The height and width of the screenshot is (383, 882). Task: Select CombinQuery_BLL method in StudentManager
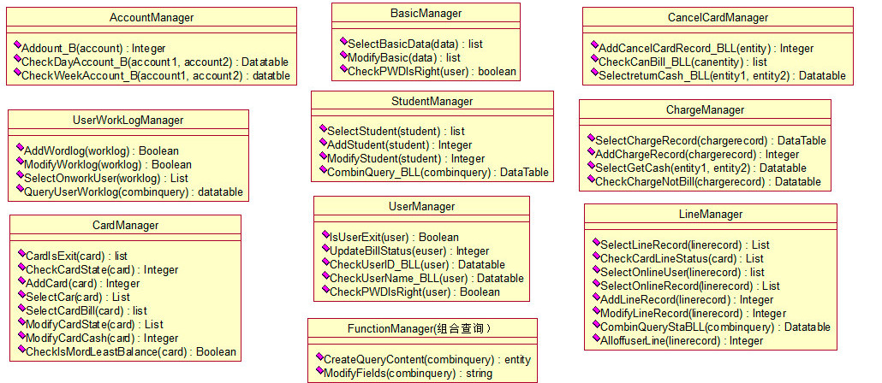coord(438,173)
